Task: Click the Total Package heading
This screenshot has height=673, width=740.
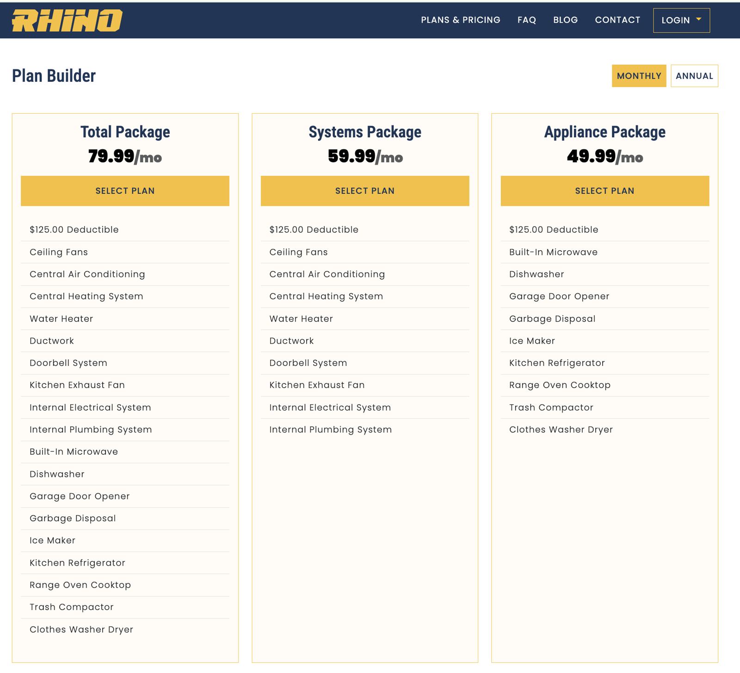Action: pos(125,132)
